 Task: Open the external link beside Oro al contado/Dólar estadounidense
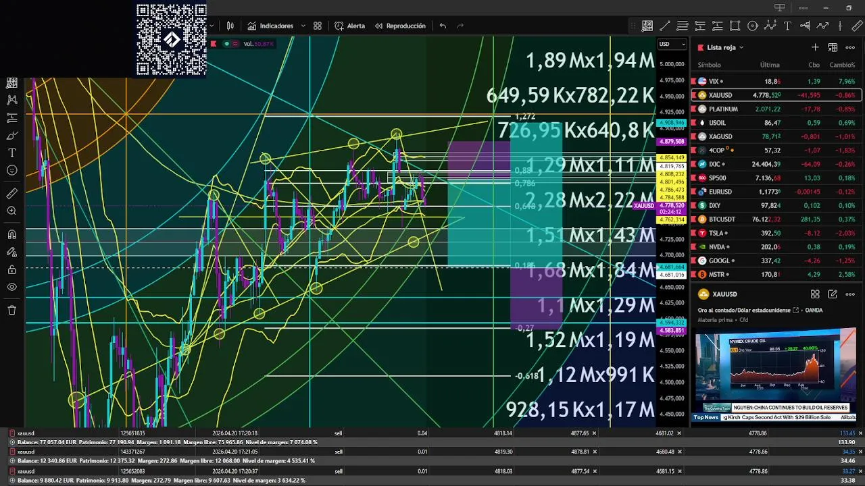pyautogui.click(x=795, y=310)
